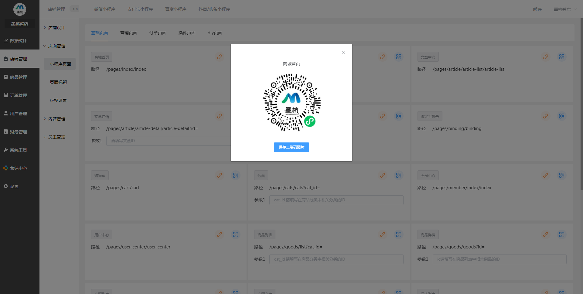Open 店铺管理 in left sidebar
The width and height of the screenshot is (583, 294).
click(20, 59)
